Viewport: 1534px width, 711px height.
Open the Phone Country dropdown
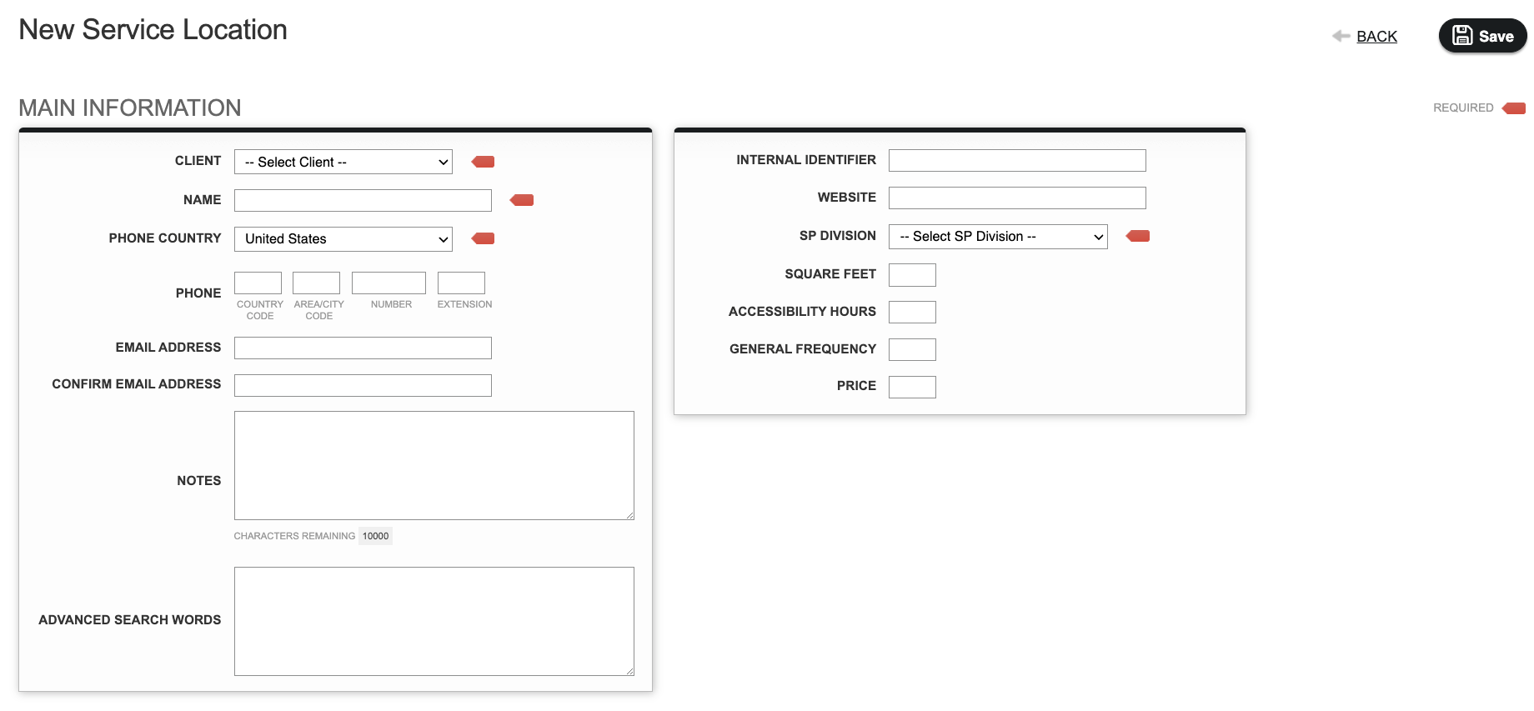point(343,239)
